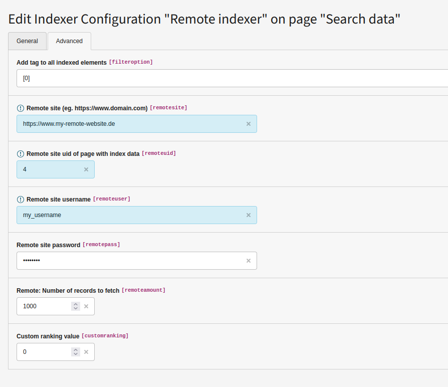
Task: Click the Edit Indexer Configuration page heading
Action: coord(204,19)
